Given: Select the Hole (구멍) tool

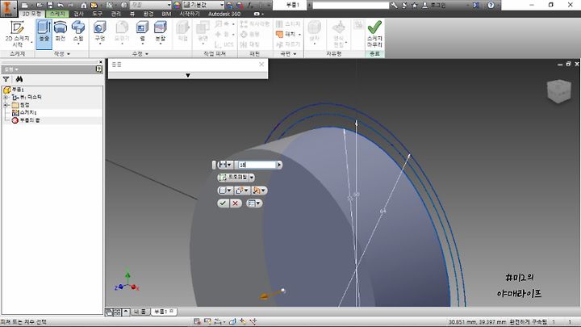Looking at the screenshot, I should [x=100, y=31].
